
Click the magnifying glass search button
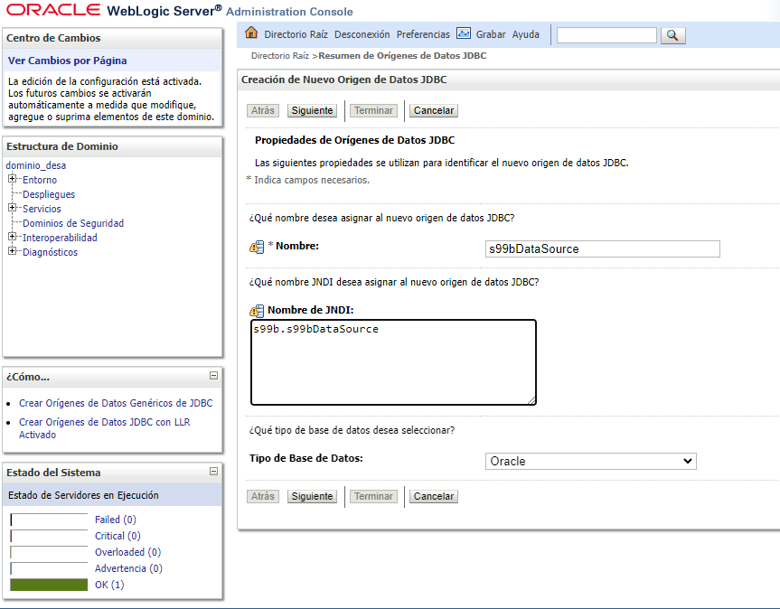tap(672, 35)
